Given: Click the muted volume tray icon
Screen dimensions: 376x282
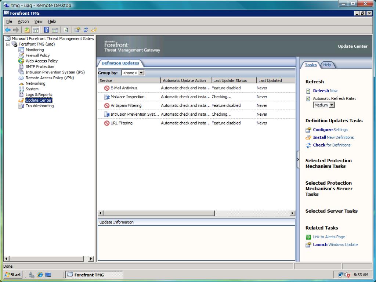Looking at the screenshot, I should [x=347, y=275].
